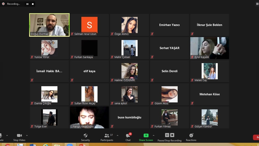Click Eylül Kayalık's video tile

point(209,48)
